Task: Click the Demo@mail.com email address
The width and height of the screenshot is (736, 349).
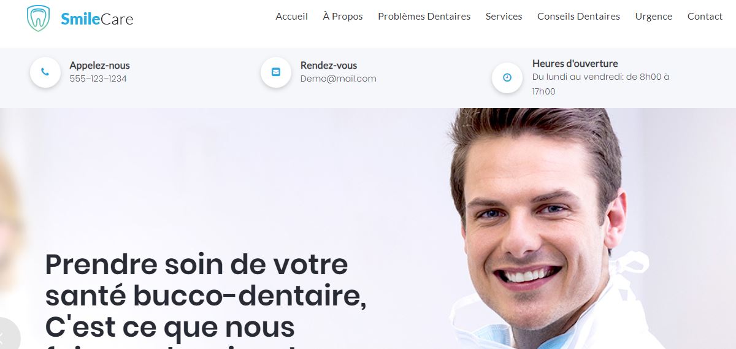Action: pos(339,79)
